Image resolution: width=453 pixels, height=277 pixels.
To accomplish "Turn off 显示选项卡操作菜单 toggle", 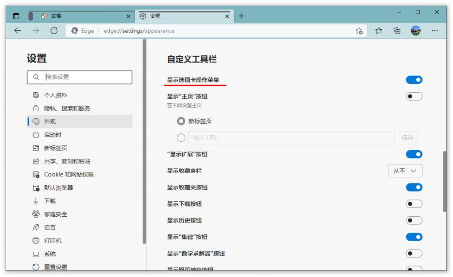I will (414, 80).
